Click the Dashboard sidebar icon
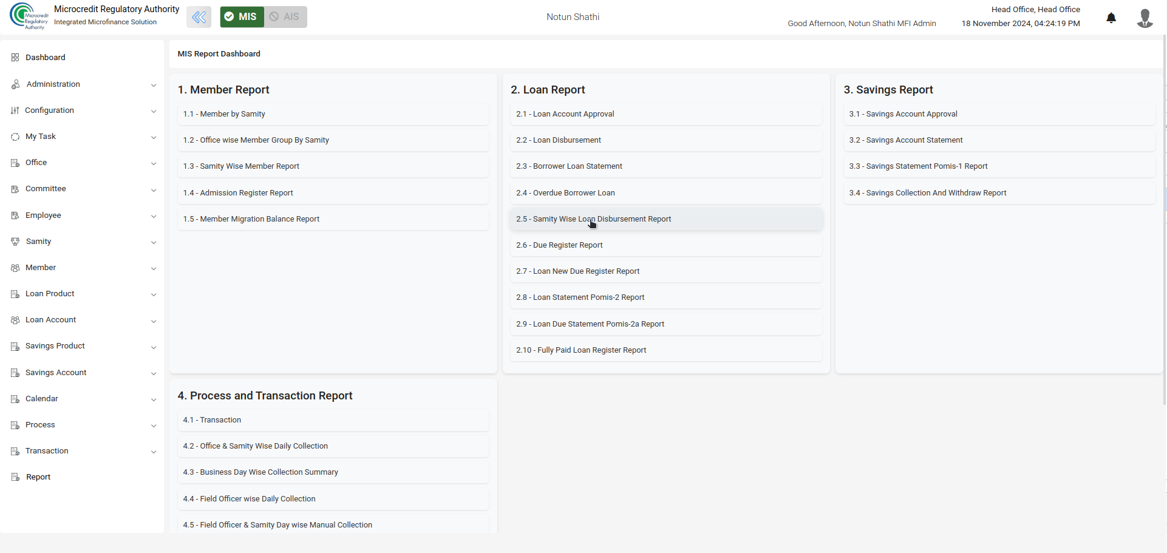 [15, 58]
